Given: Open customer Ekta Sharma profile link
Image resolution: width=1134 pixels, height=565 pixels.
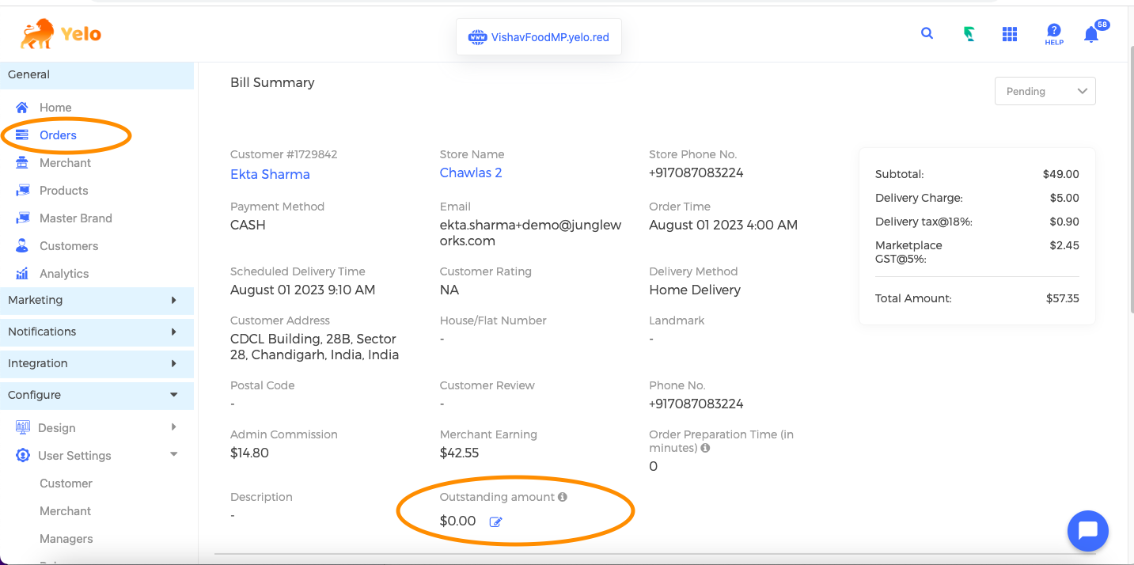Looking at the screenshot, I should pos(270,174).
